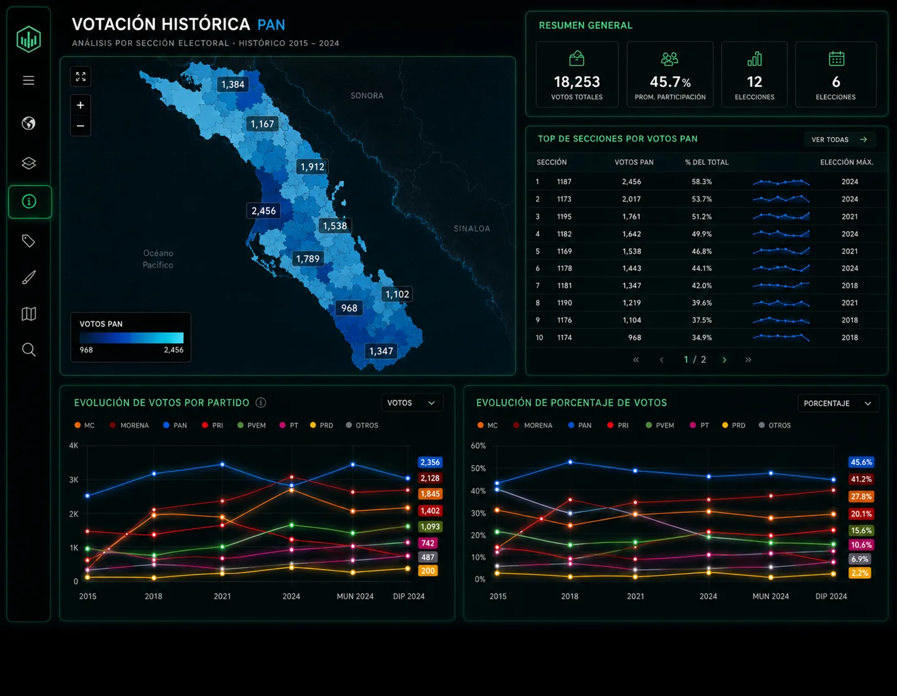Toggle PAN legend in the votes chart
Image resolution: width=897 pixels, height=696 pixels.
[175, 426]
